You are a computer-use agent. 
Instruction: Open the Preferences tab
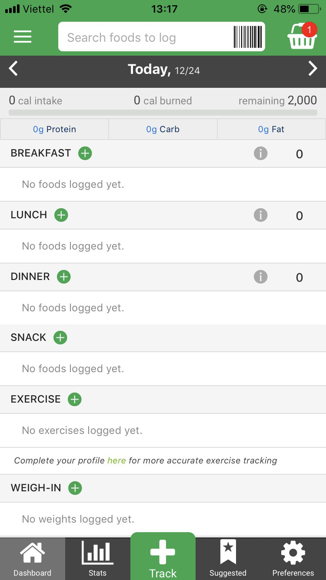coord(293,559)
